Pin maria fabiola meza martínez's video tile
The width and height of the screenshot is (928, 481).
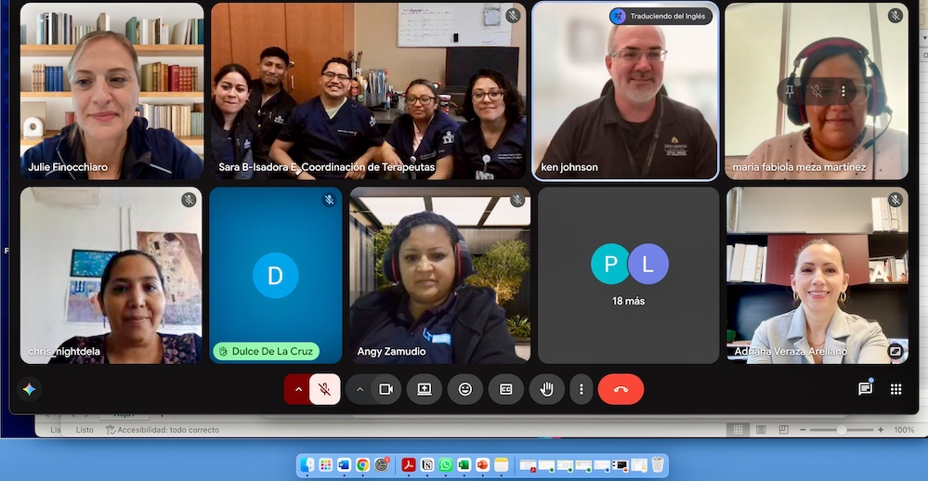point(790,91)
